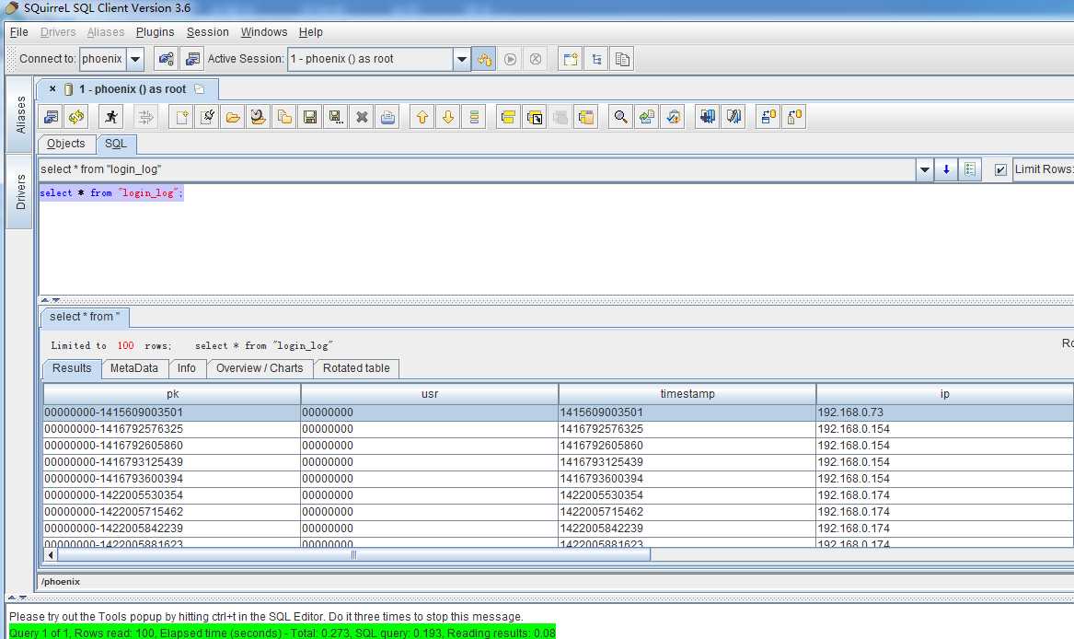Click the small list icon left of Limit Rows checkbox
This screenshot has height=639, width=1074.
970,169
